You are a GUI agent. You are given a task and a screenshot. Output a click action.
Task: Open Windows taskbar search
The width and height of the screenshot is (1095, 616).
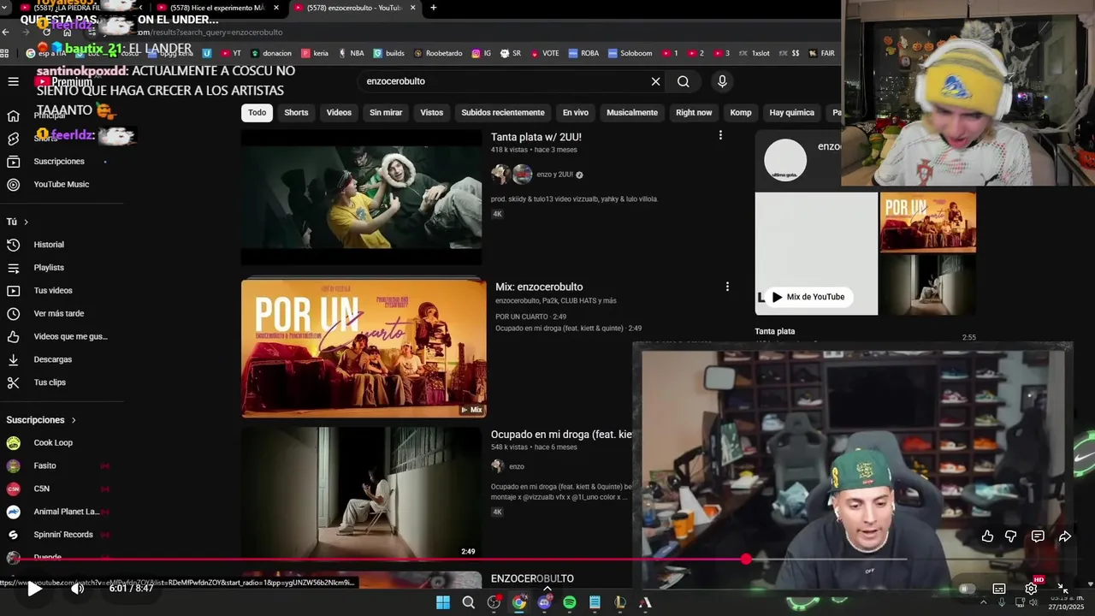click(468, 602)
